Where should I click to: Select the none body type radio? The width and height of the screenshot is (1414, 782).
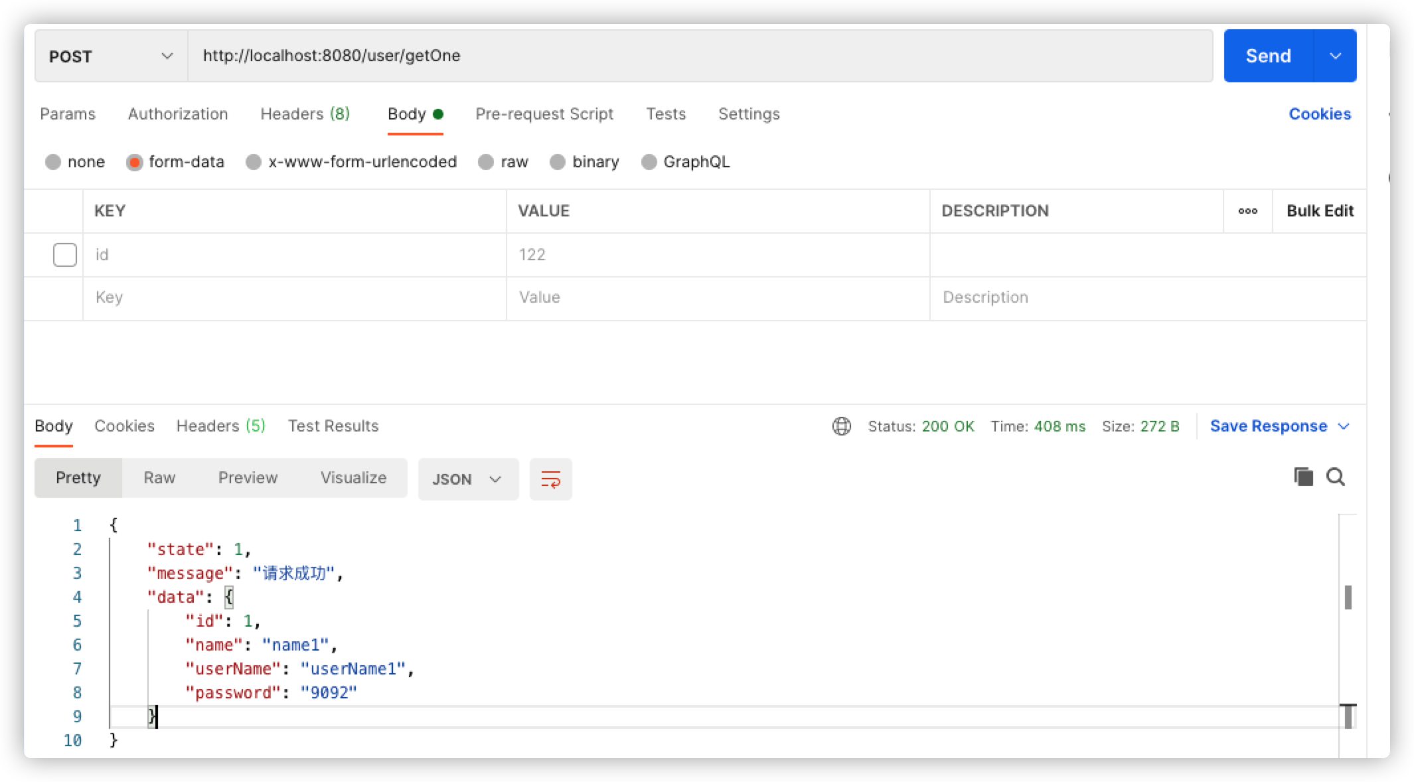[53, 162]
